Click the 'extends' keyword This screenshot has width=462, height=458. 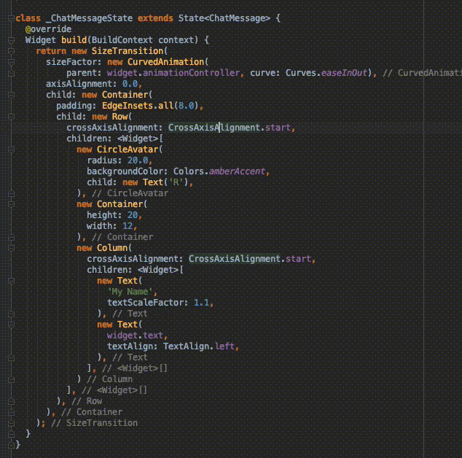click(155, 18)
